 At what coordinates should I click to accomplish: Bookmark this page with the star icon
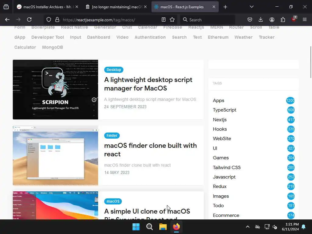coord(172,20)
